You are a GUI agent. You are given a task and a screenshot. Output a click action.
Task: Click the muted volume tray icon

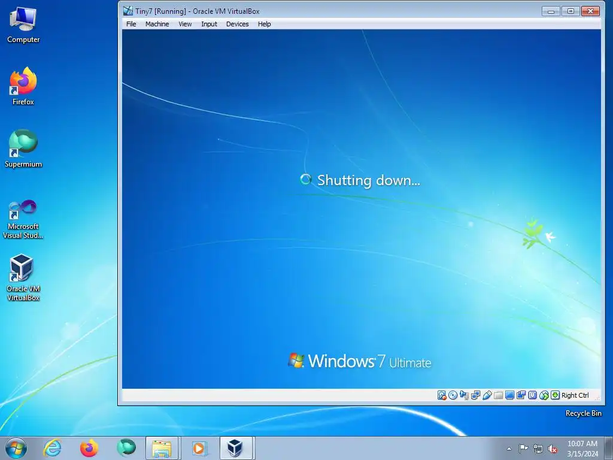(553, 449)
